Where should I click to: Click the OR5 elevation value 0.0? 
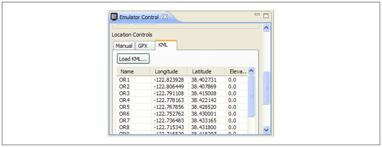[232, 107]
